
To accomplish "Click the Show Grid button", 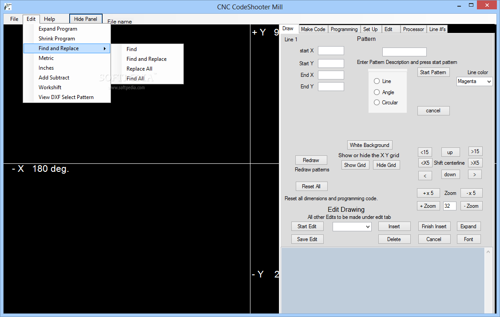I will [x=355, y=165].
